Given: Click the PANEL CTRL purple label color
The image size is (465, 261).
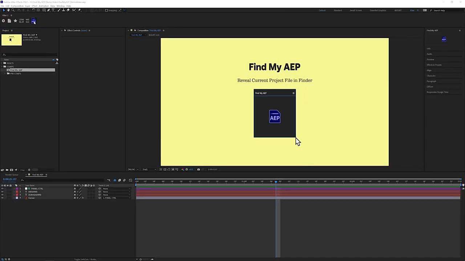Looking at the screenshot, I should pyautogui.click(x=17, y=188).
